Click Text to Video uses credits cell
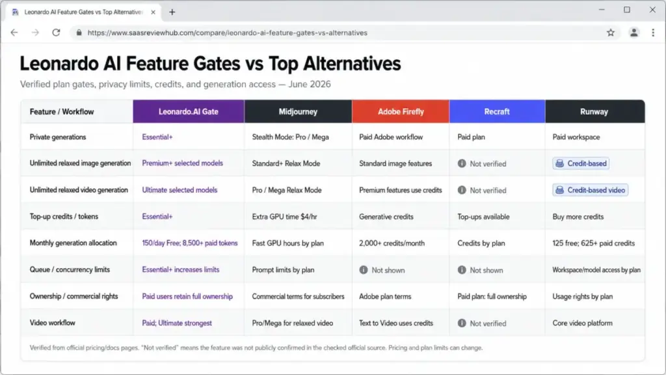This screenshot has width=666, height=375. pos(396,323)
